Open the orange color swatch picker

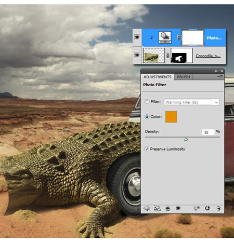coord(171,117)
